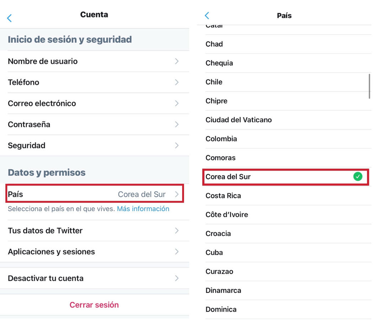Open Tus datos de Twitter
The image size is (379, 320).
coord(94,231)
